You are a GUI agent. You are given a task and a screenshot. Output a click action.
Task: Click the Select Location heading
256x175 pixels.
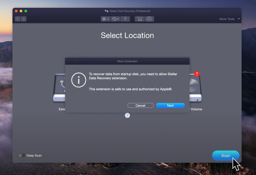coord(127,35)
